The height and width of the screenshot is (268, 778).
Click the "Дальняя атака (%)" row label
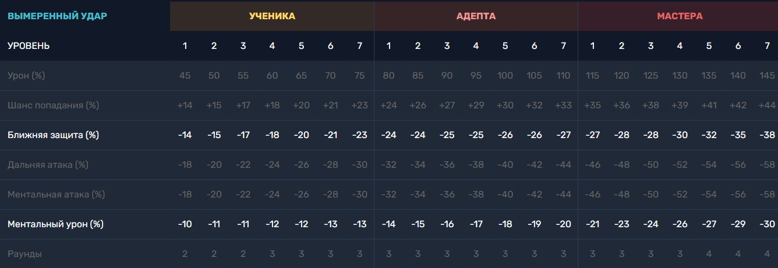tap(48, 165)
